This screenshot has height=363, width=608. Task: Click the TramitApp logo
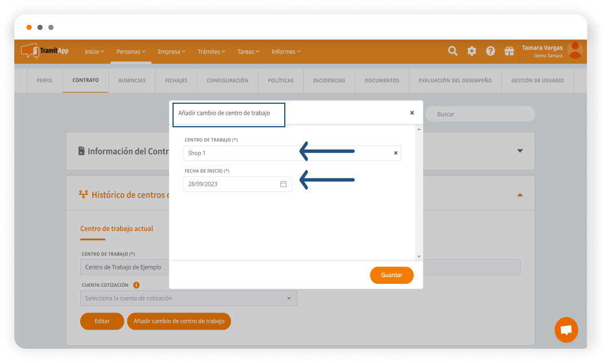pos(45,51)
